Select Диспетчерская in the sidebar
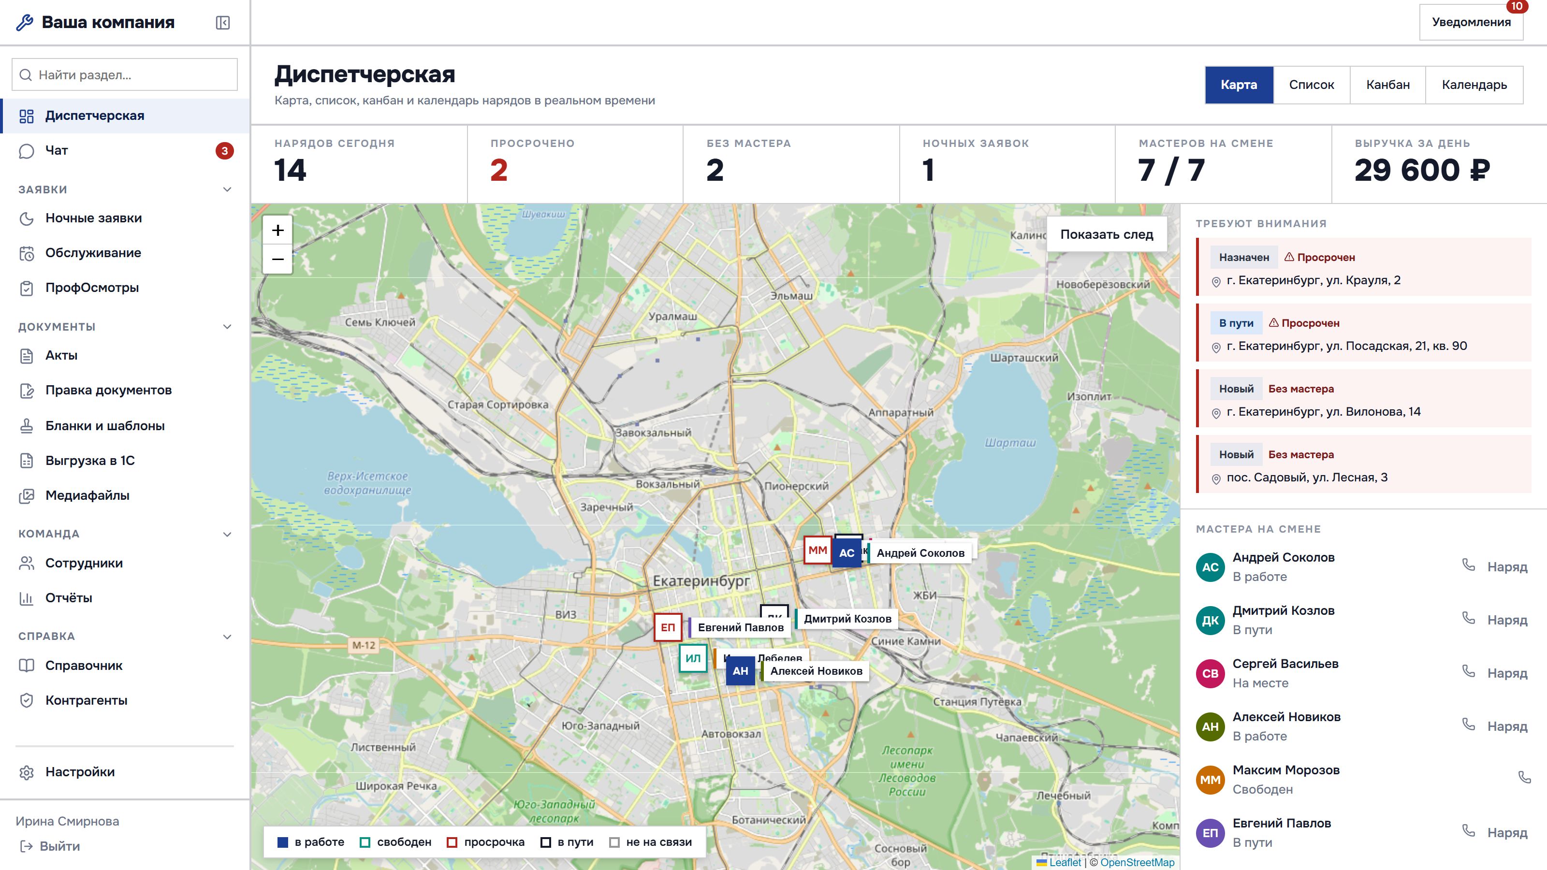 pos(125,116)
